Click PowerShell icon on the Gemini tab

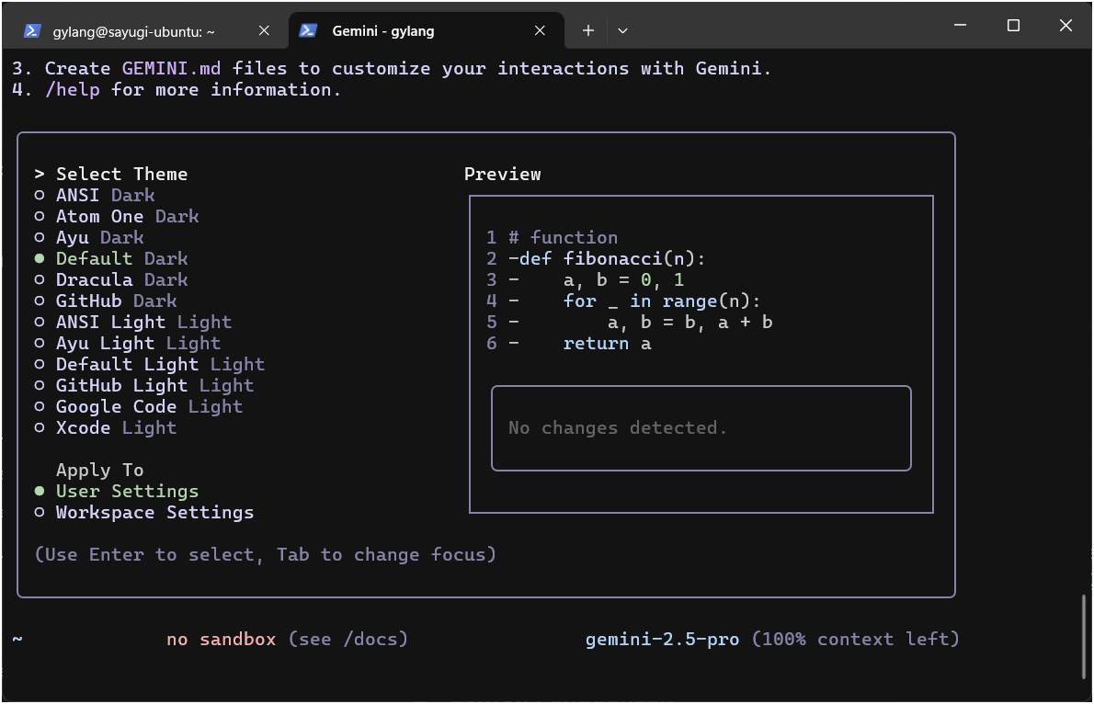(x=308, y=30)
